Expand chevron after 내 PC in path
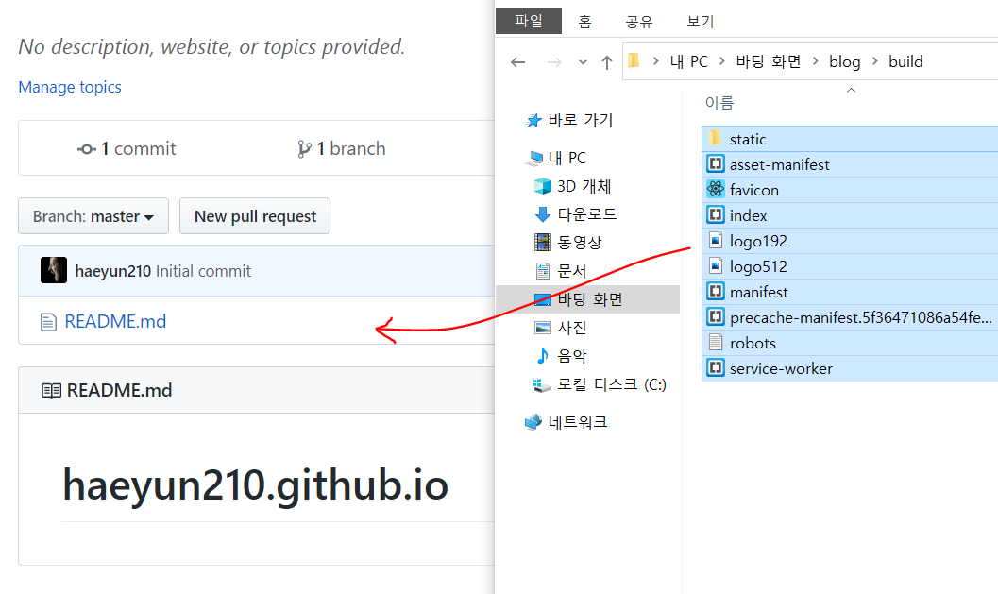The width and height of the screenshot is (998, 594). point(721,61)
